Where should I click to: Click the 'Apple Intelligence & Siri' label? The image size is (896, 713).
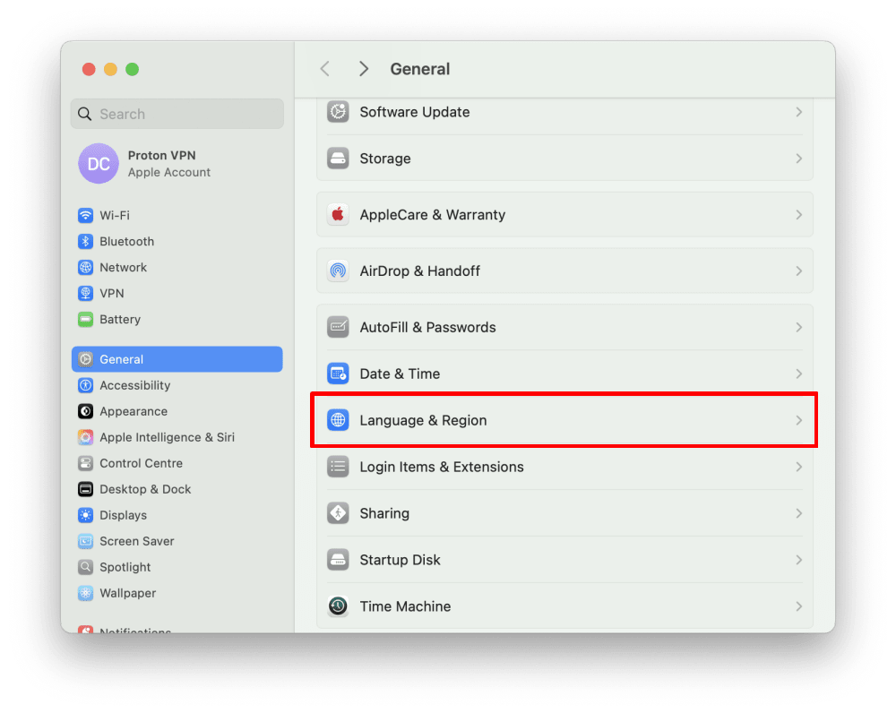168,437
